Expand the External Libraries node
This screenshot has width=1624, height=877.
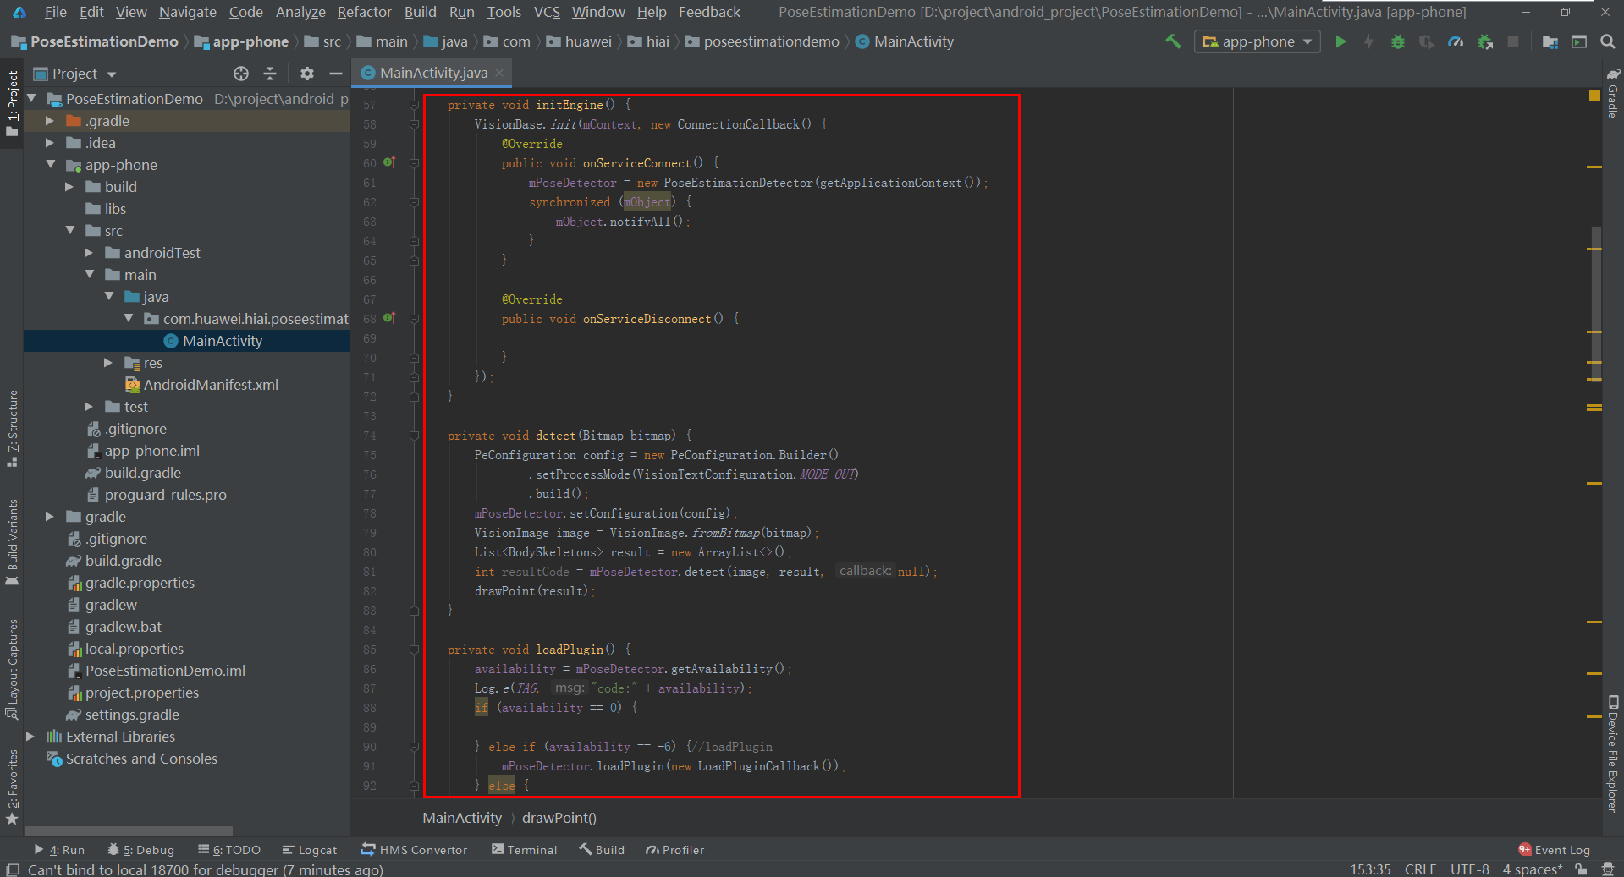point(30,737)
